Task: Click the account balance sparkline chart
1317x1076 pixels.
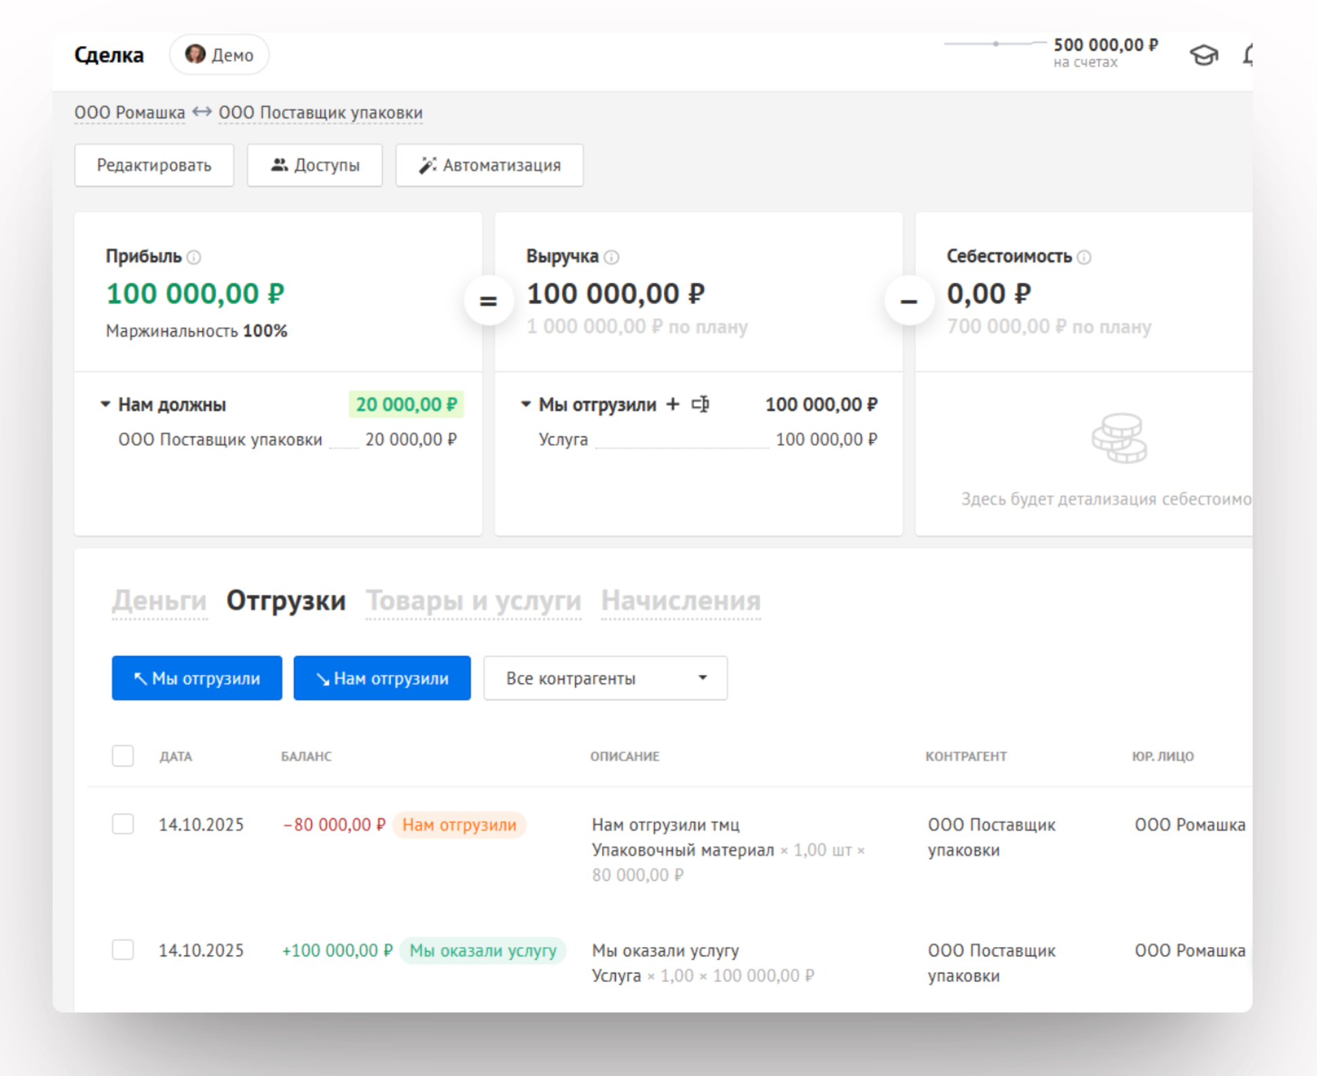Action: tap(995, 44)
